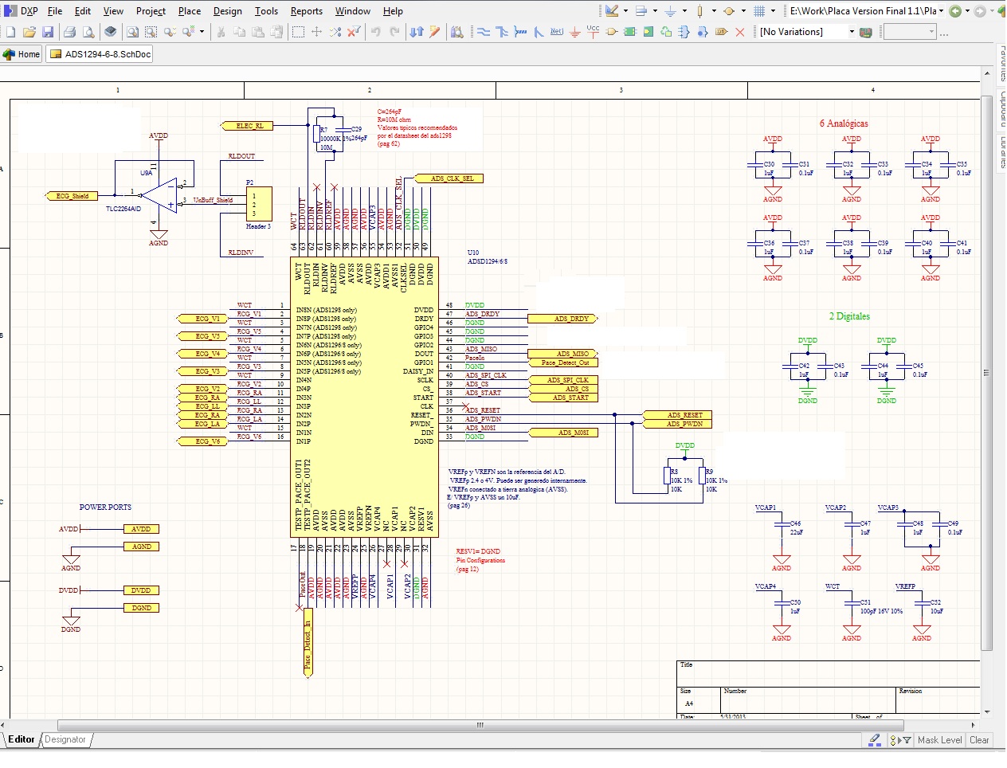Click the Clear Filter icon

(354, 32)
